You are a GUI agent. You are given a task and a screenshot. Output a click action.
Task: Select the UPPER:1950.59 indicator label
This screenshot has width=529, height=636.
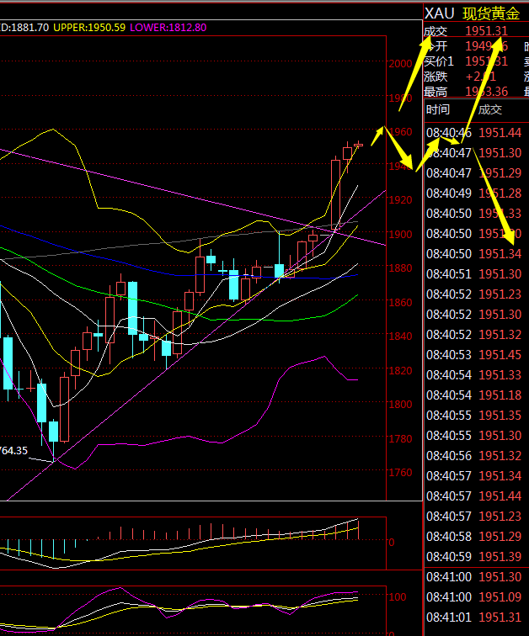pos(88,27)
